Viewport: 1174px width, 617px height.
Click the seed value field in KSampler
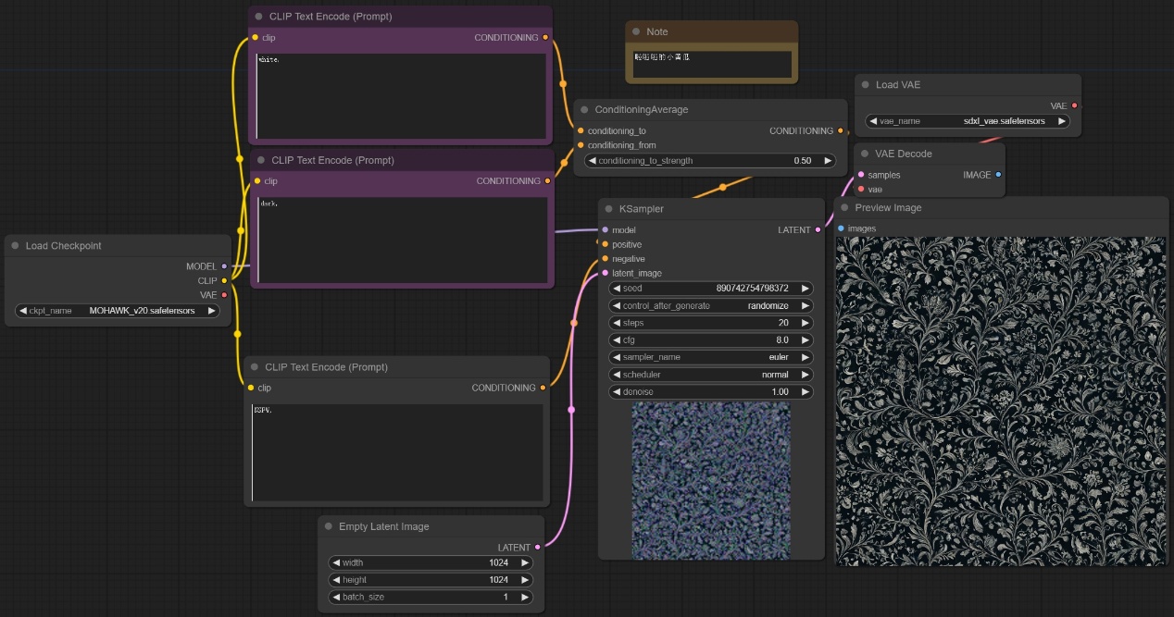click(710, 289)
